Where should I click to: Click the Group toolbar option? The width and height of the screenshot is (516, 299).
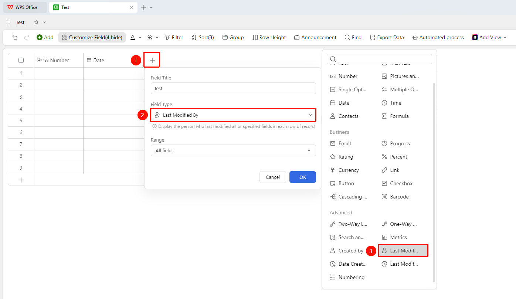233,37
